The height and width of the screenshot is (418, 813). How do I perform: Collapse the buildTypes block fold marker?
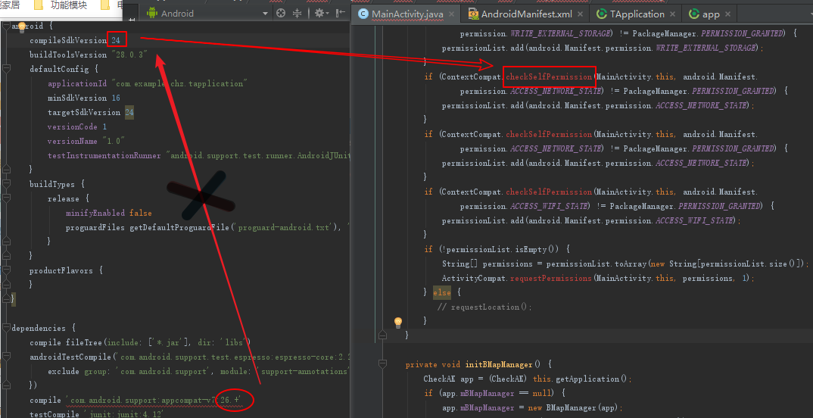(6, 184)
